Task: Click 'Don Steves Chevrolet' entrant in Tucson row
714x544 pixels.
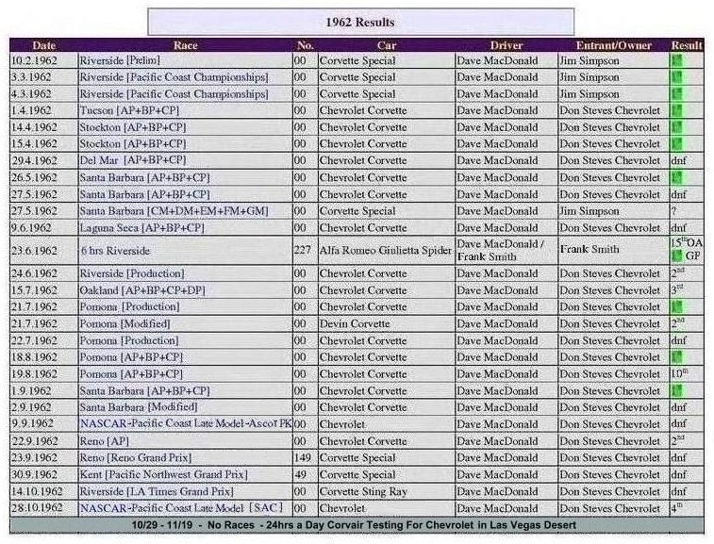Action: tap(609, 110)
